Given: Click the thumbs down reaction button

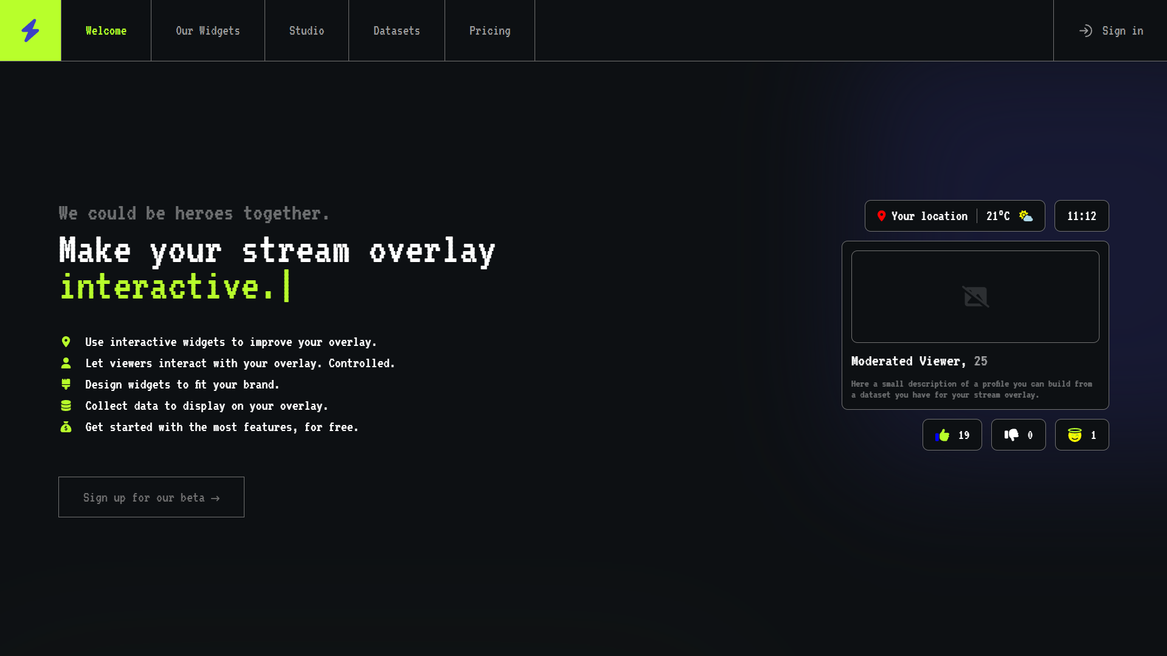Looking at the screenshot, I should [1018, 435].
